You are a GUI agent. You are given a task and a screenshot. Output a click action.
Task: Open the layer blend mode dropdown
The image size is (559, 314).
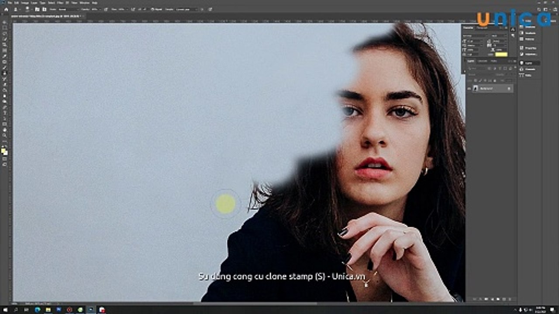[481, 74]
